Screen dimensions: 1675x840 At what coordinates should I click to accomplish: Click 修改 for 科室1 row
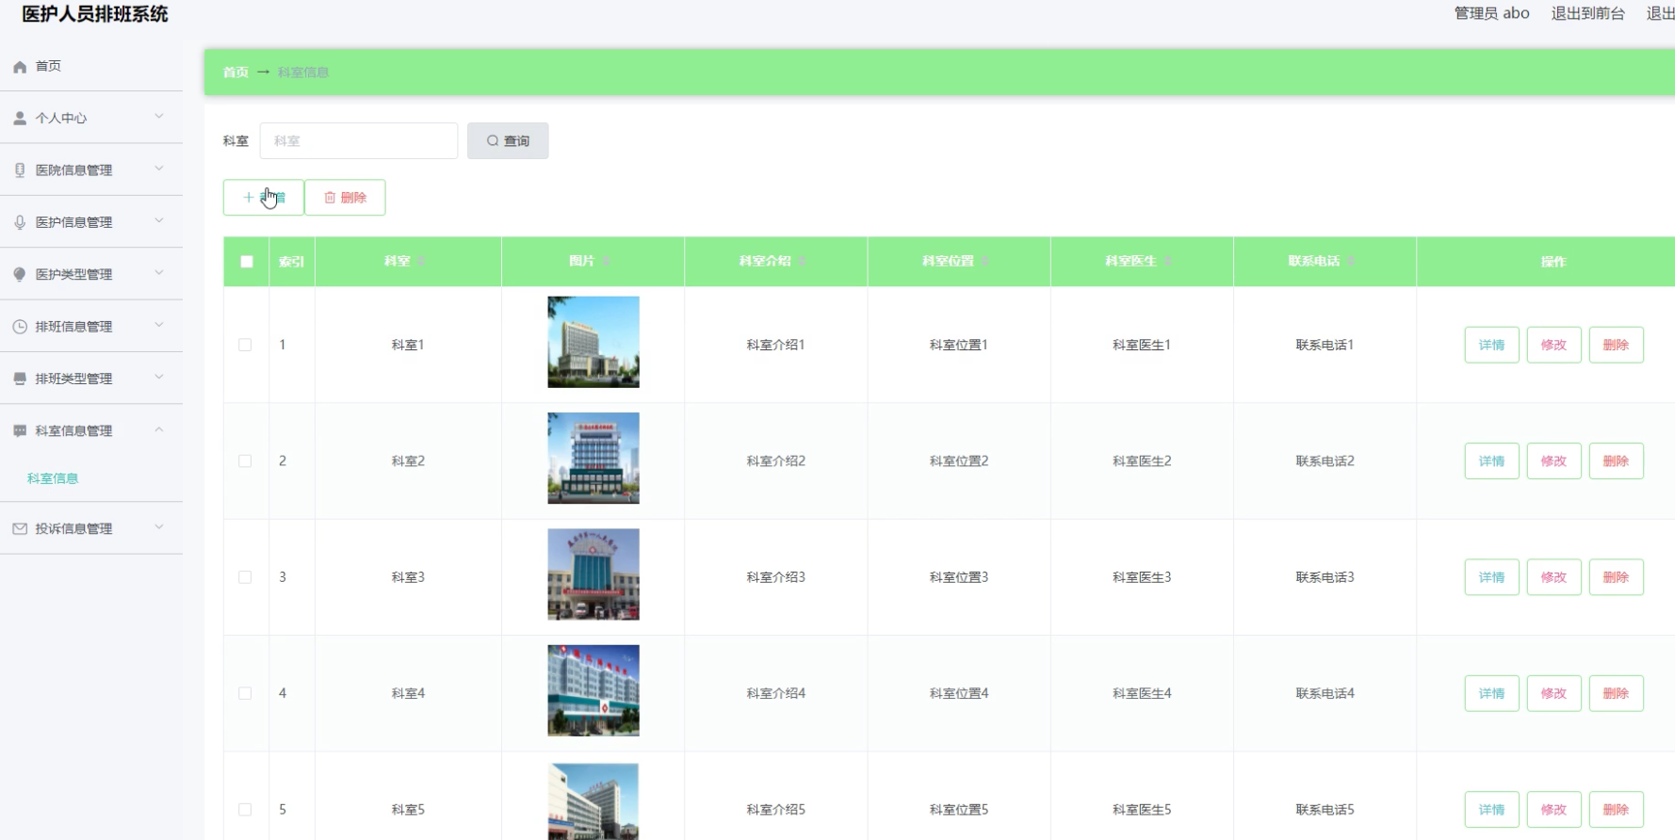[x=1553, y=345]
